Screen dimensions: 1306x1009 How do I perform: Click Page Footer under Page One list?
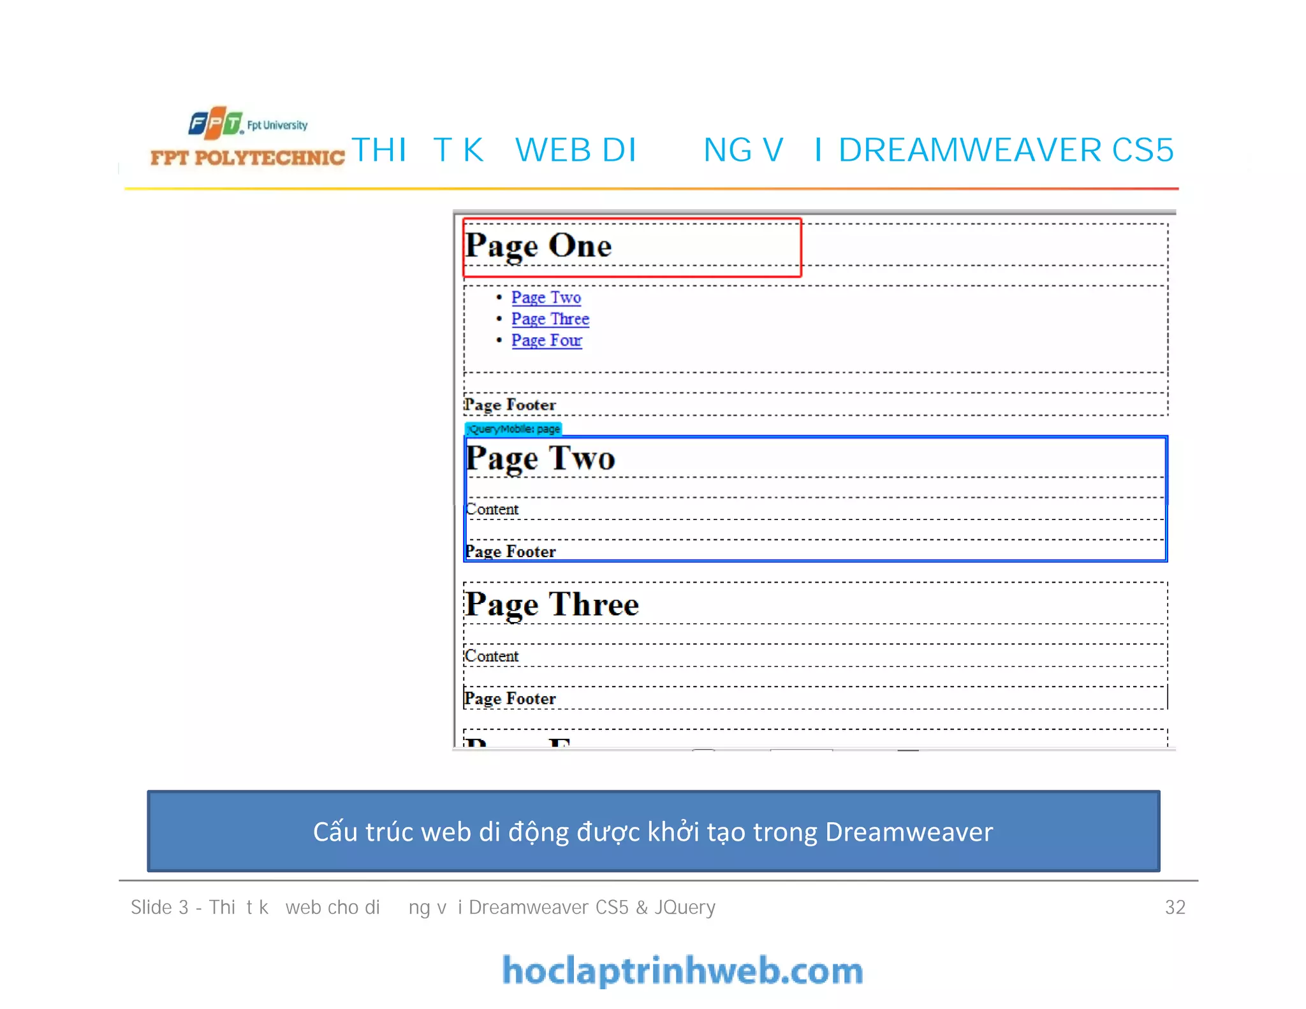[510, 405]
